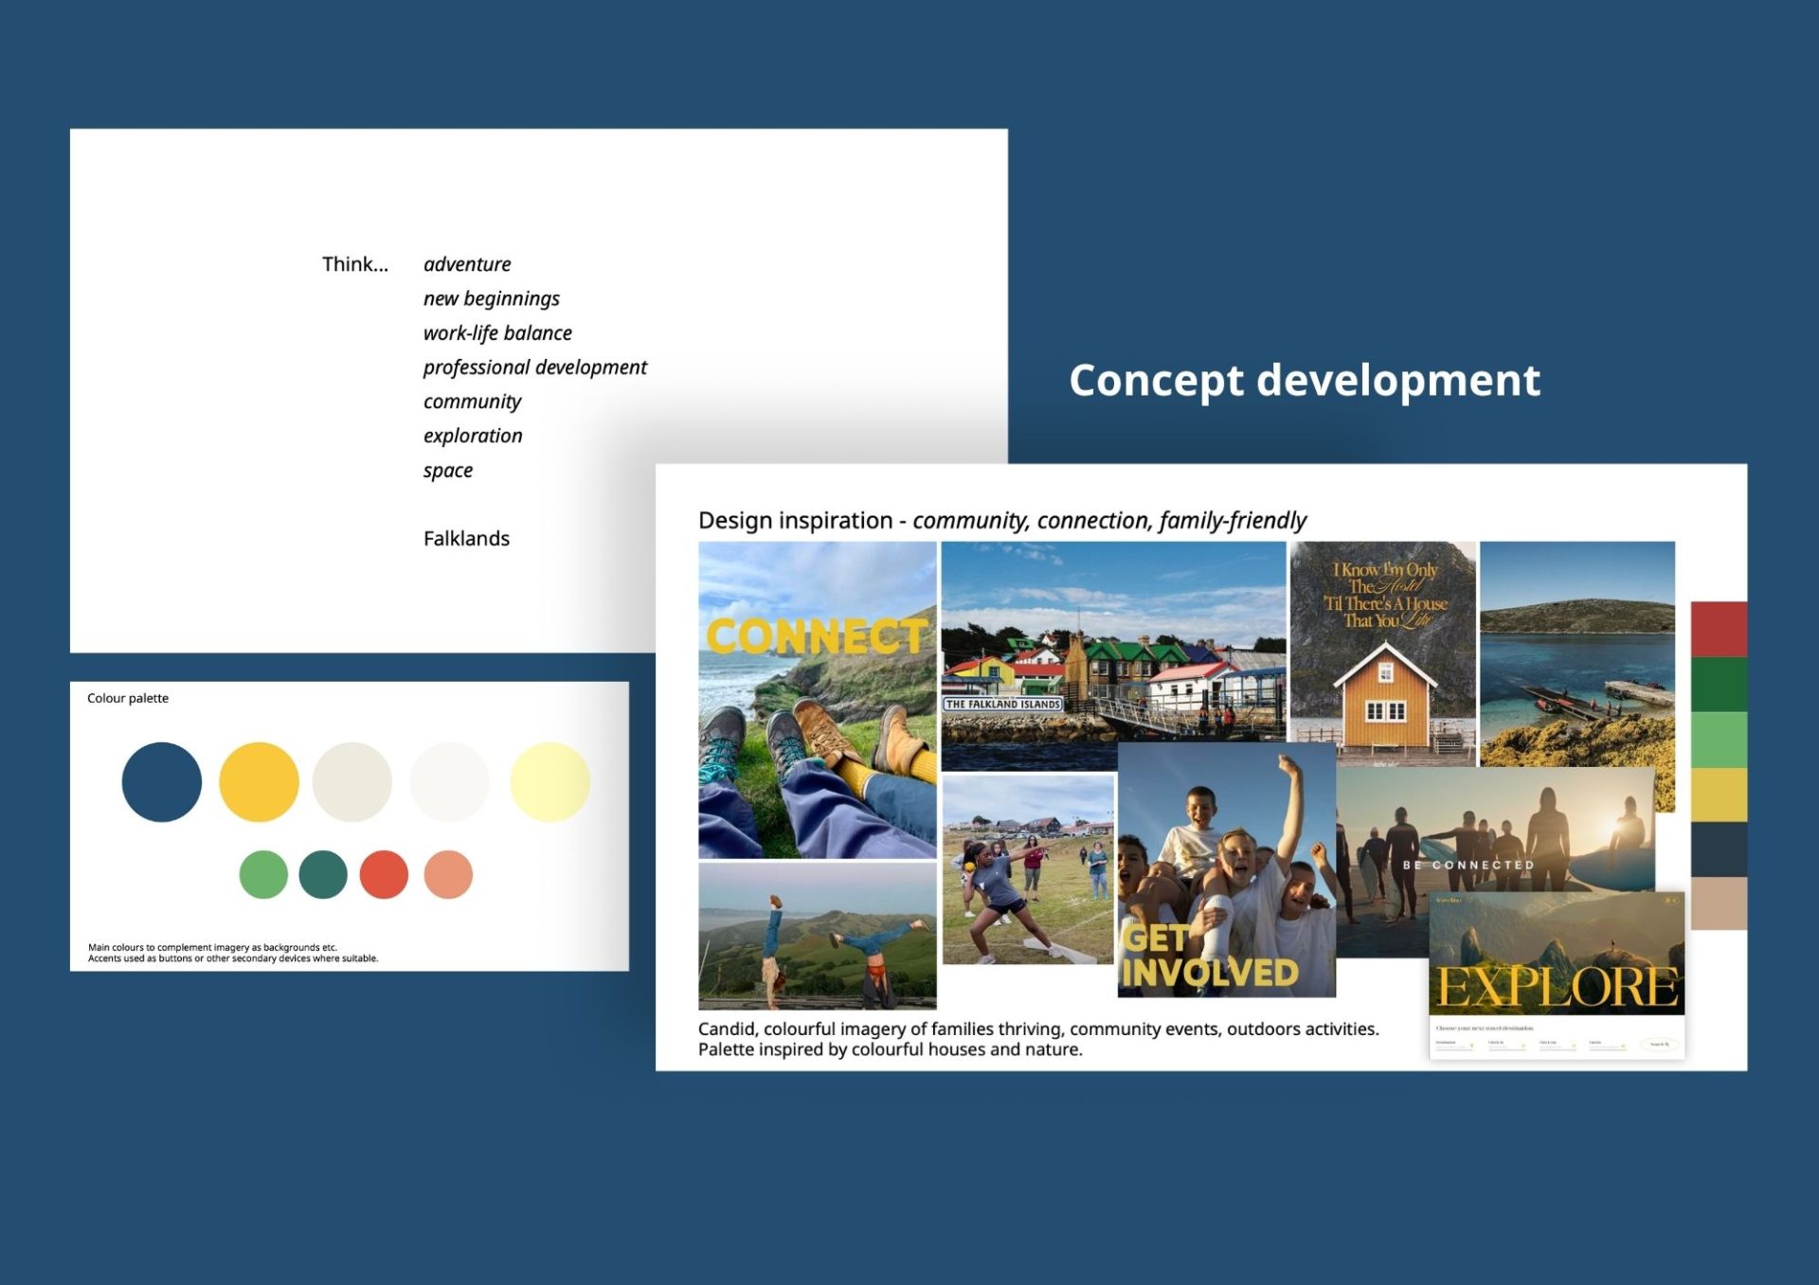
Task: Select the red-orange accent circle
Action: click(384, 874)
